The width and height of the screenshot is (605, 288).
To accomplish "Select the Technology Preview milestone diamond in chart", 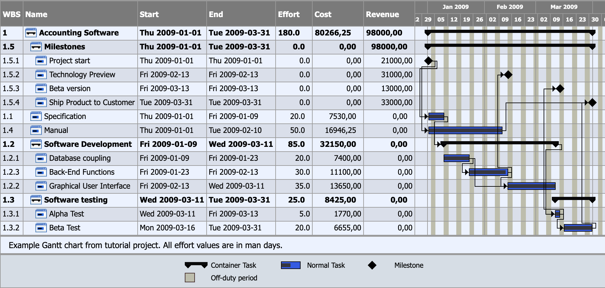I will [x=508, y=75].
